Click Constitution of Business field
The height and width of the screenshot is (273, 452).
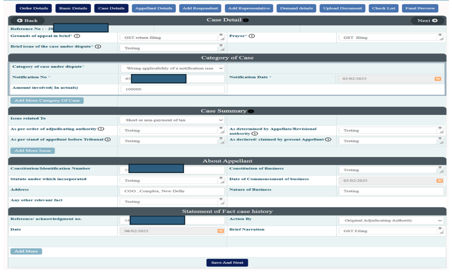click(x=391, y=170)
